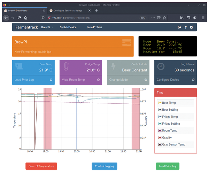The width and height of the screenshot is (209, 188).
Task: Bookmark this page with the star
Action: 164,18
